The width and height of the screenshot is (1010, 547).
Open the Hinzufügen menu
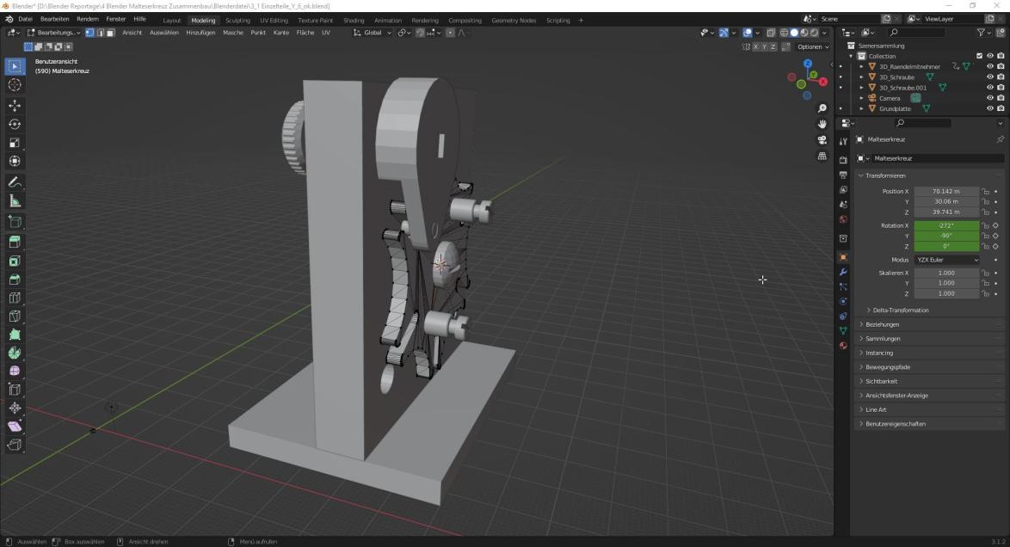coord(200,33)
